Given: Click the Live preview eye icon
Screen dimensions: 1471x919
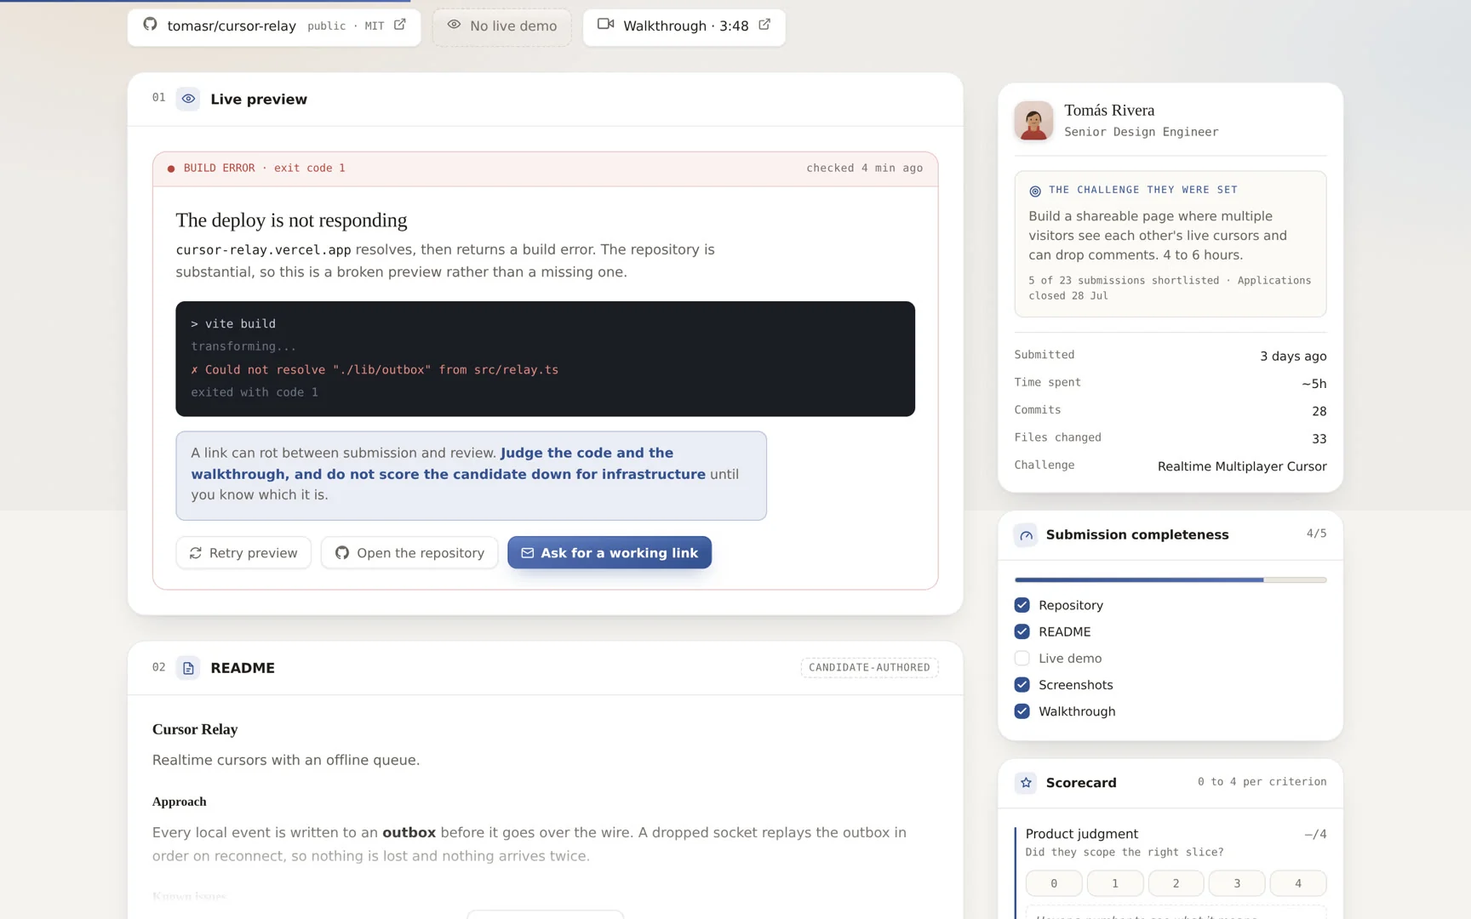Looking at the screenshot, I should click(x=188, y=99).
